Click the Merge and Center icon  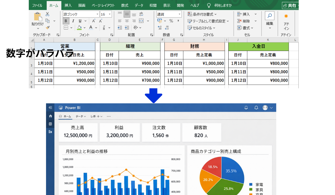pos(141,21)
